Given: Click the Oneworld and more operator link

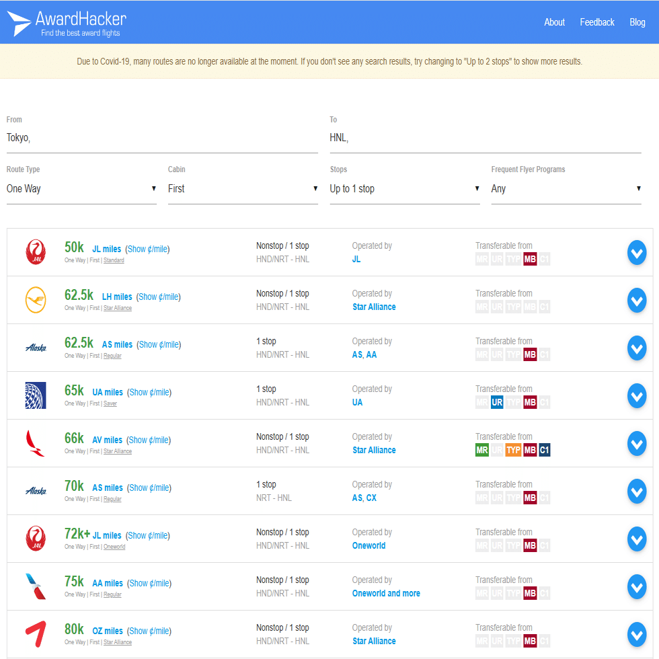Looking at the screenshot, I should [x=386, y=593].
